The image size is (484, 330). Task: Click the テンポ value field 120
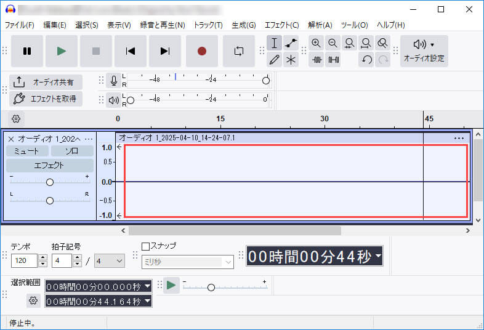pyautogui.click(x=24, y=260)
